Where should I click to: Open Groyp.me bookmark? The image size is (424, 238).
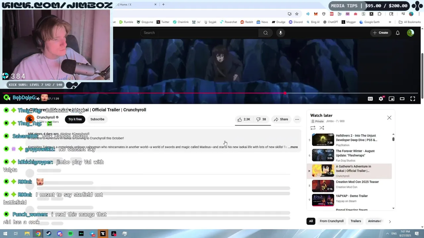coord(145,22)
